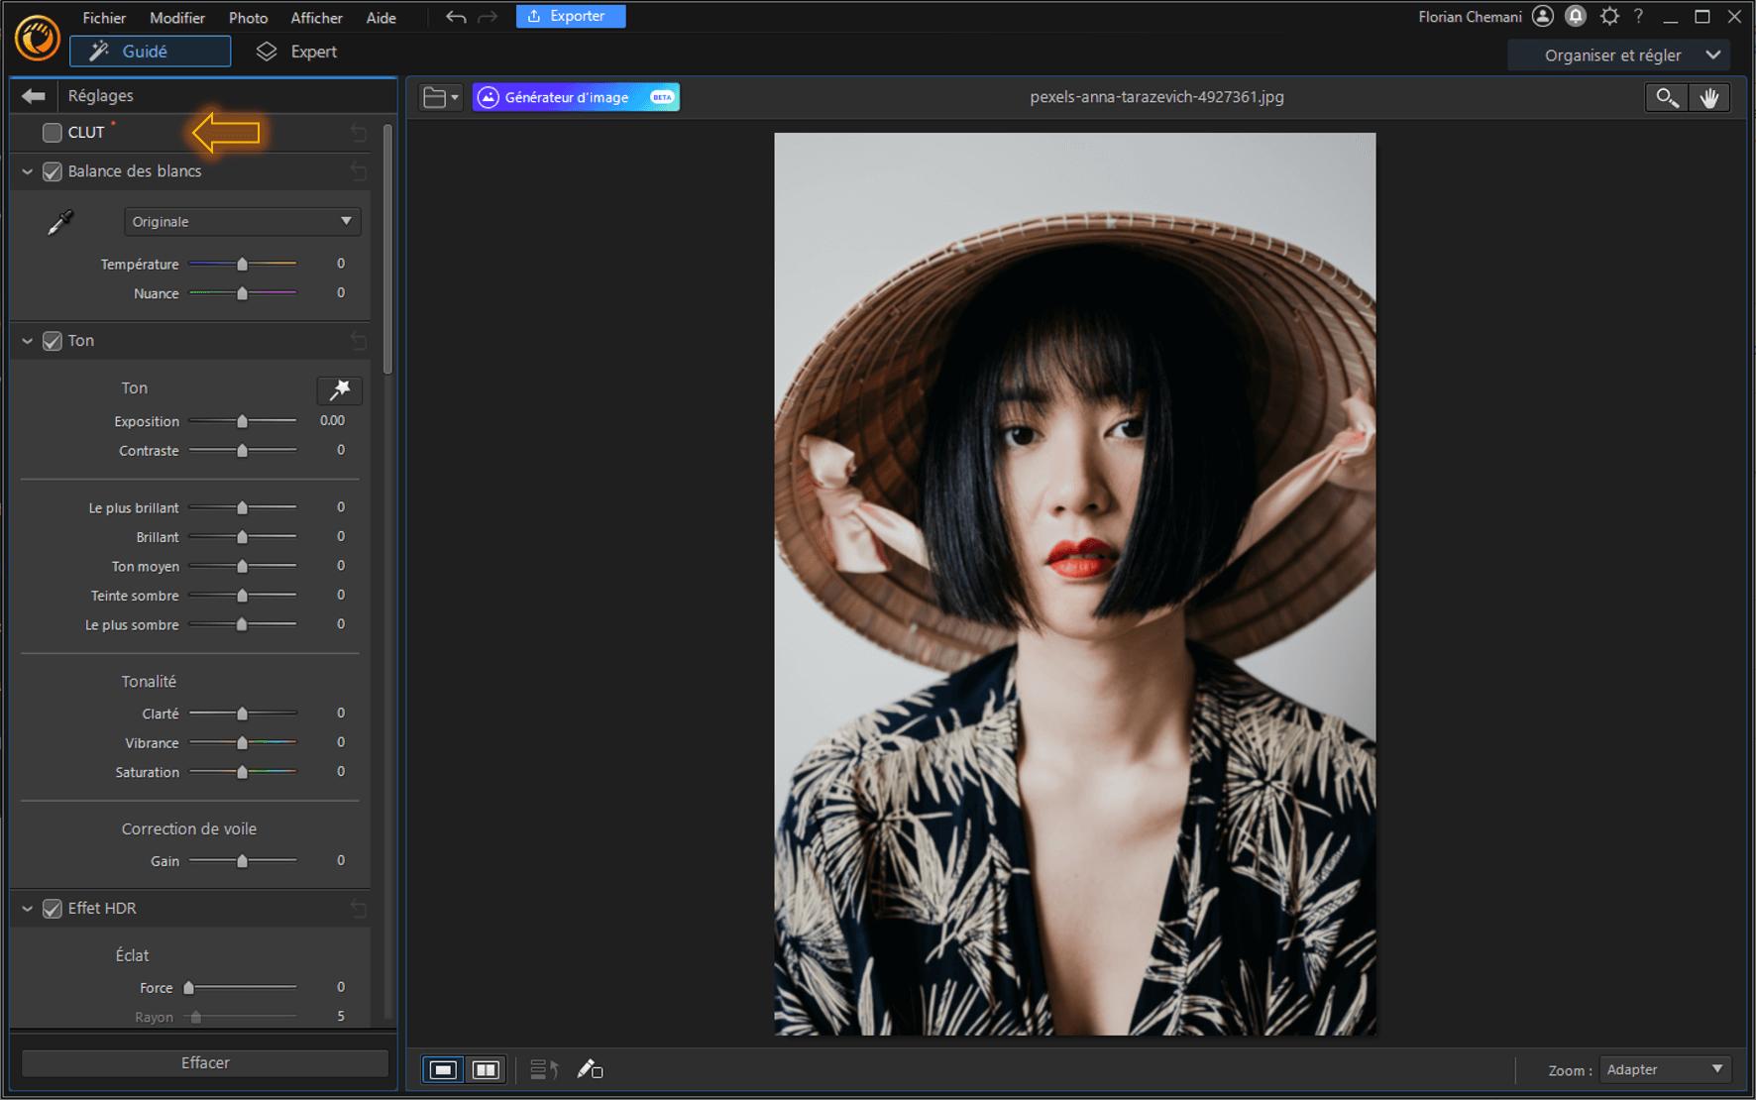Image resolution: width=1756 pixels, height=1100 pixels.
Task: Click the Exposition slider handle
Action: pyautogui.click(x=242, y=421)
